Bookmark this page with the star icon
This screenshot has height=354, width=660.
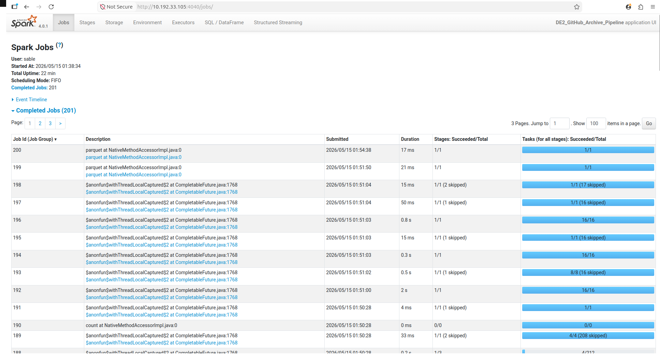point(577,7)
